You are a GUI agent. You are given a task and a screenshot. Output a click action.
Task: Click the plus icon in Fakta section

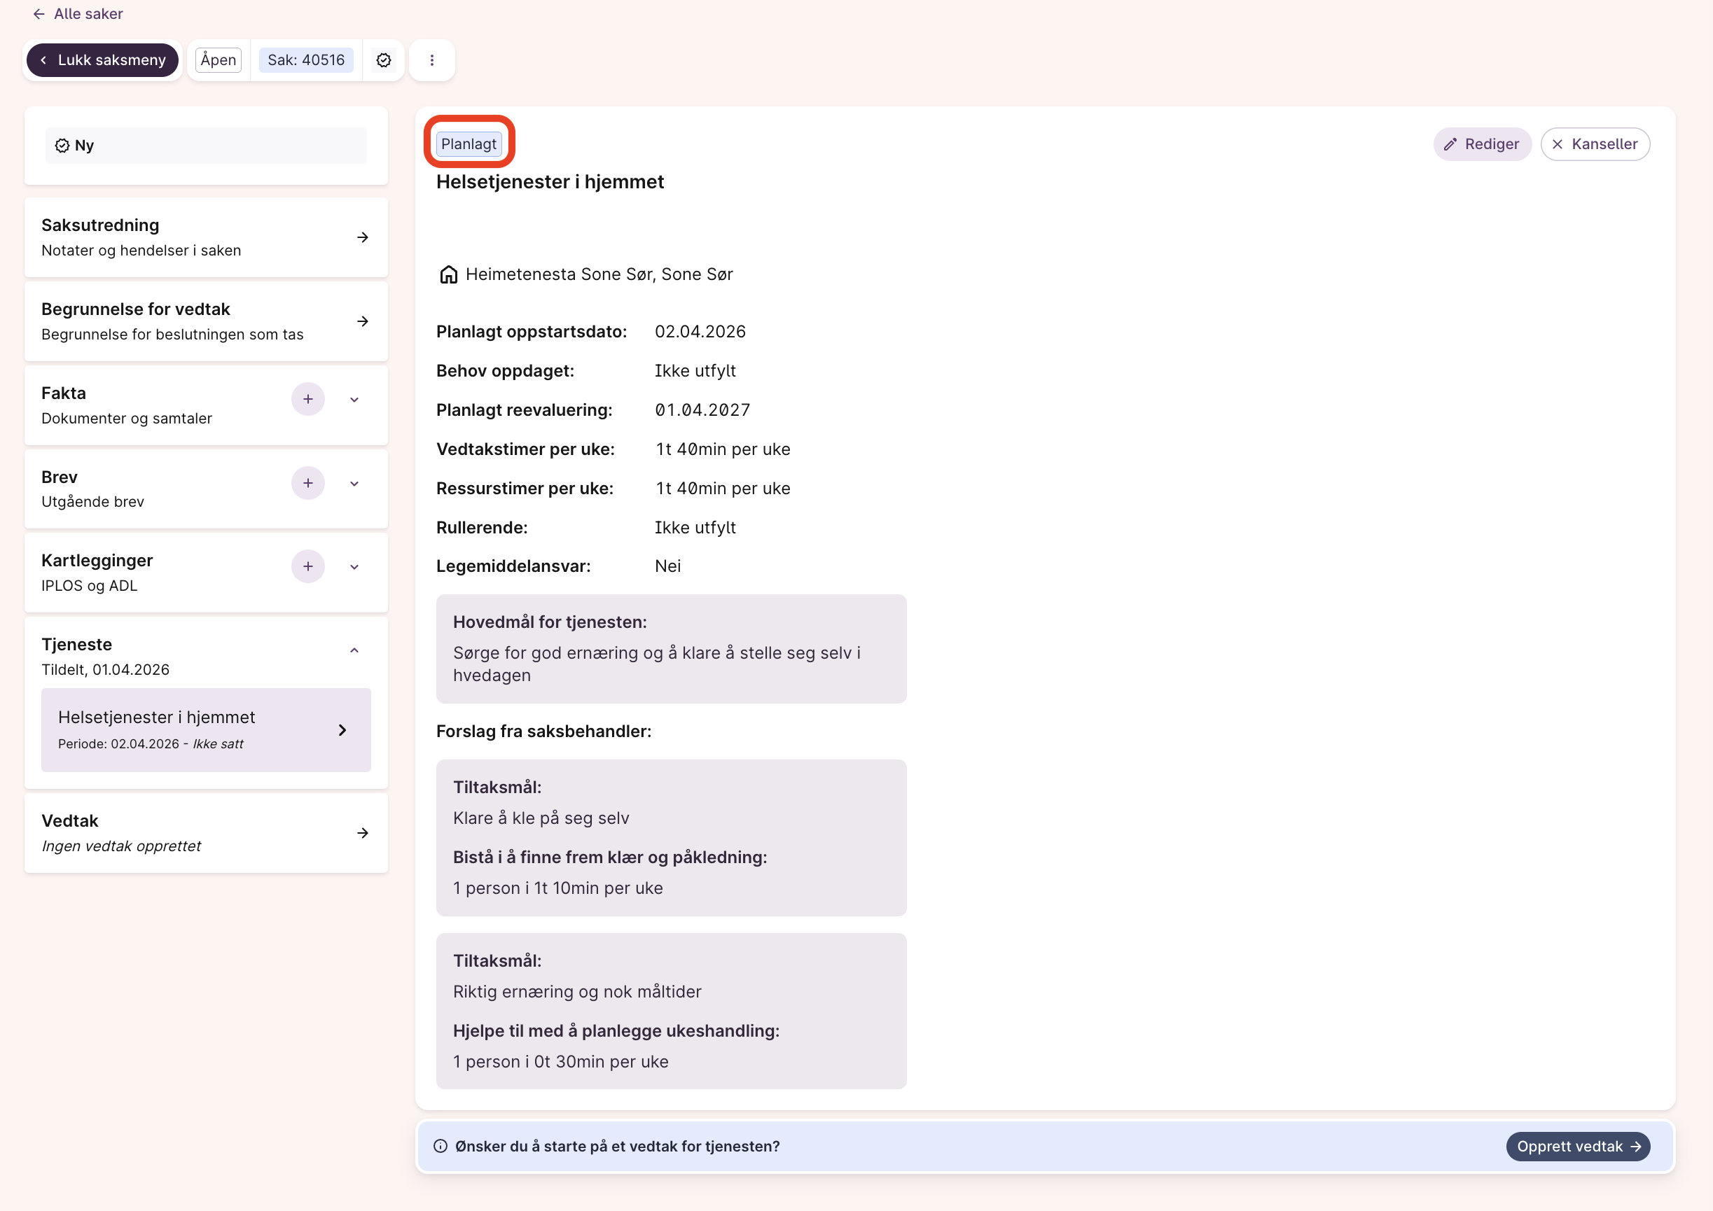307,400
